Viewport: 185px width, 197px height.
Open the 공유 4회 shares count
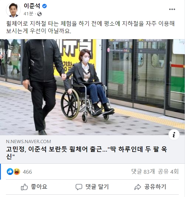tap(168, 171)
